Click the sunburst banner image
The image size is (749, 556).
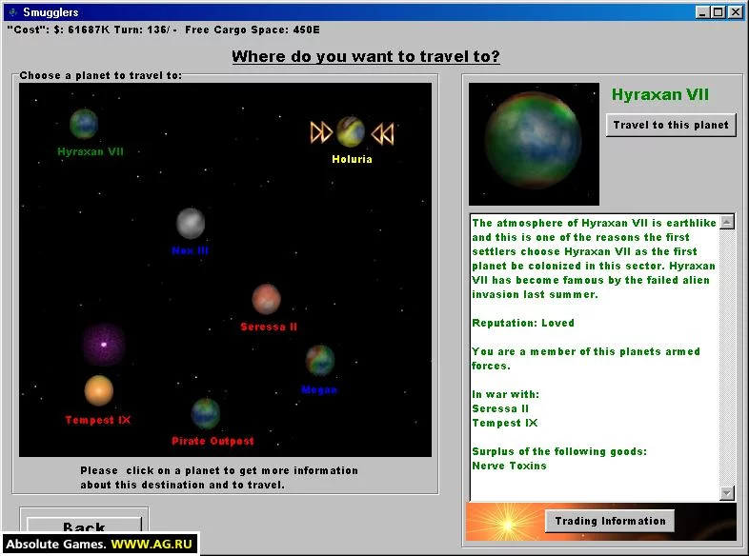(x=503, y=522)
